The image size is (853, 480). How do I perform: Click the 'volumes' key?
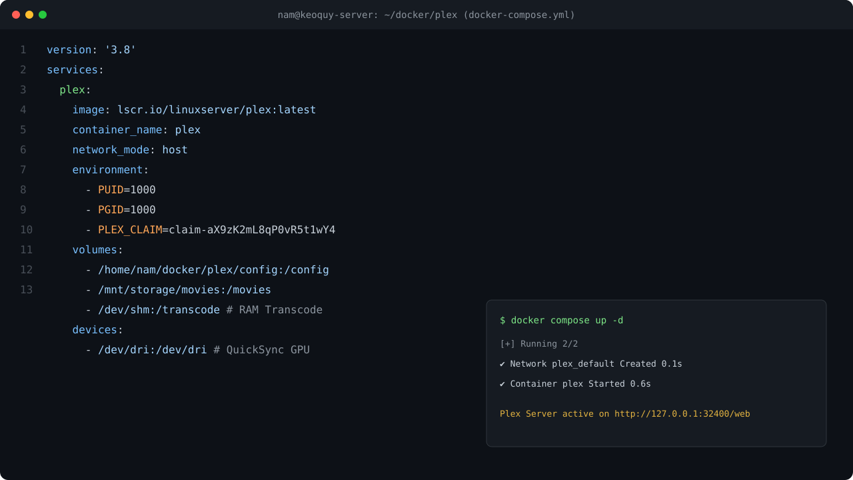(95, 250)
